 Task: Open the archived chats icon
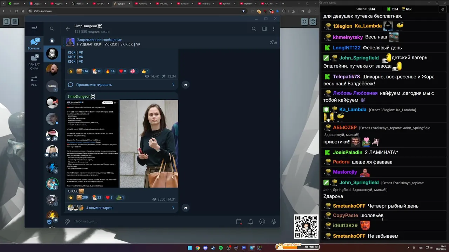tap(52, 41)
